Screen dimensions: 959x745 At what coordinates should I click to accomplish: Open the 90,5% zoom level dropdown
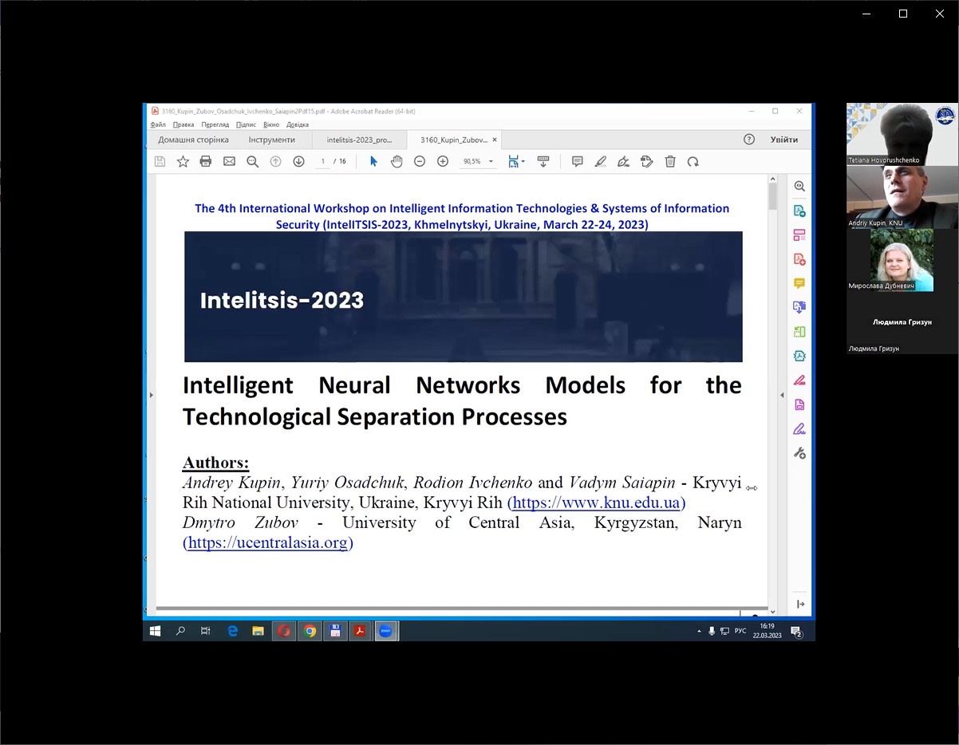(491, 162)
